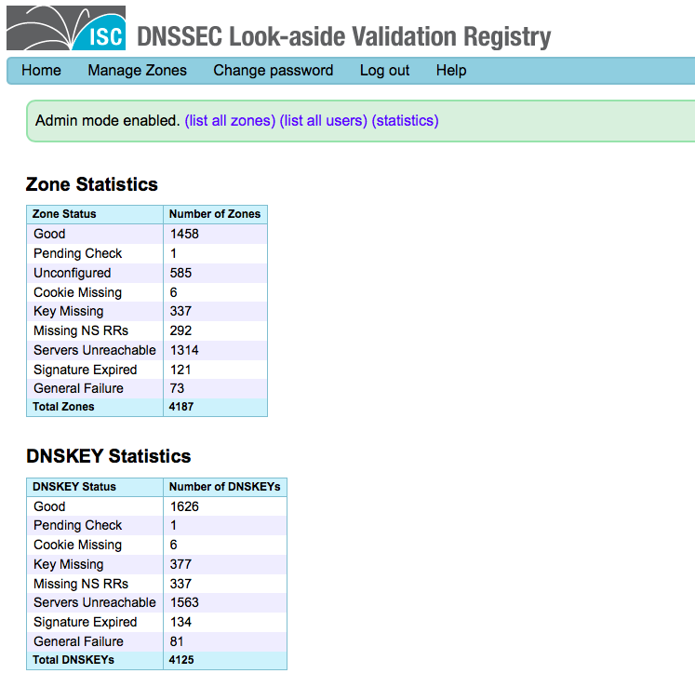Click Servers Unreachable in Zone Statistics
Image resolution: width=695 pixels, height=687 pixels.
pos(95,350)
